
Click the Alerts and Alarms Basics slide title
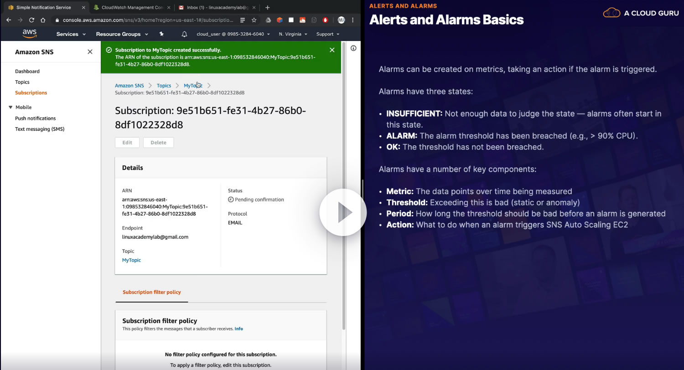pyautogui.click(x=446, y=20)
